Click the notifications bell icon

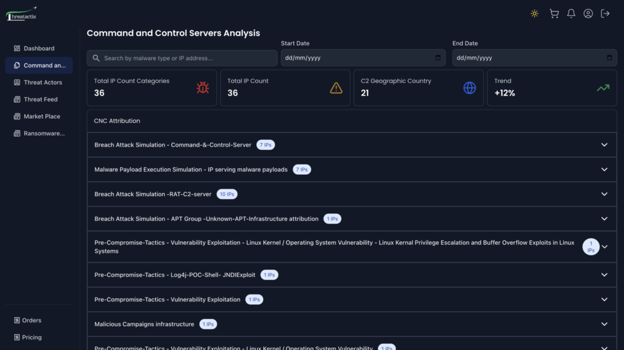(571, 13)
